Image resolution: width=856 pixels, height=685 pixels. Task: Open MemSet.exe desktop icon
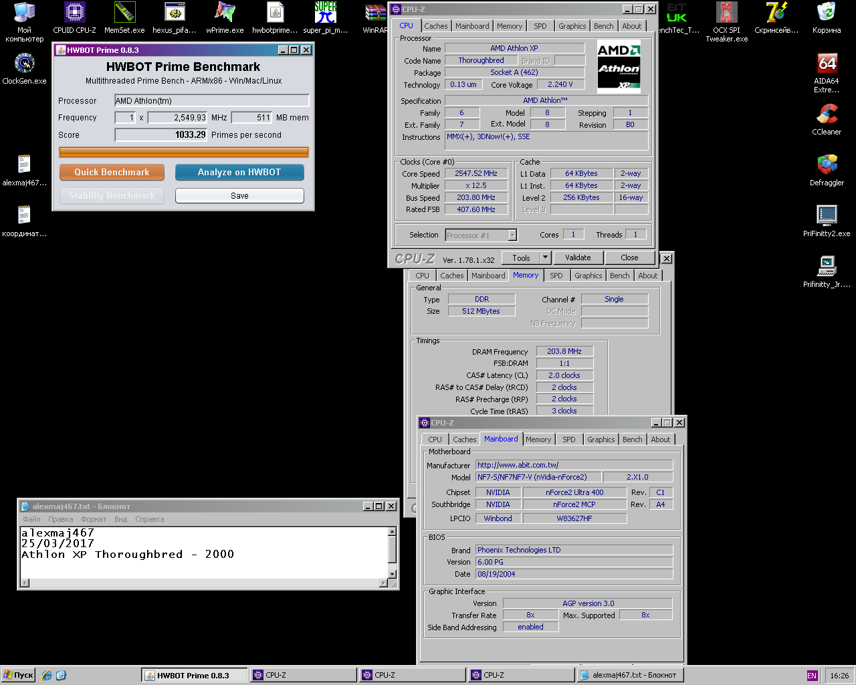[x=124, y=18]
